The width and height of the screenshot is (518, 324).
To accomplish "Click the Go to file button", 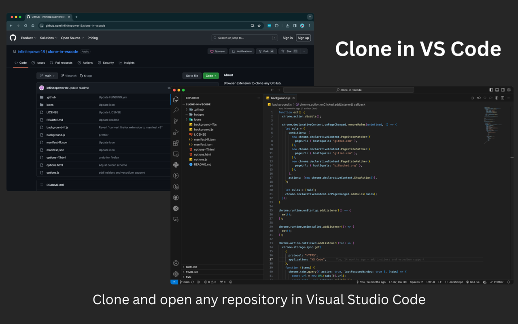I will coord(191,76).
